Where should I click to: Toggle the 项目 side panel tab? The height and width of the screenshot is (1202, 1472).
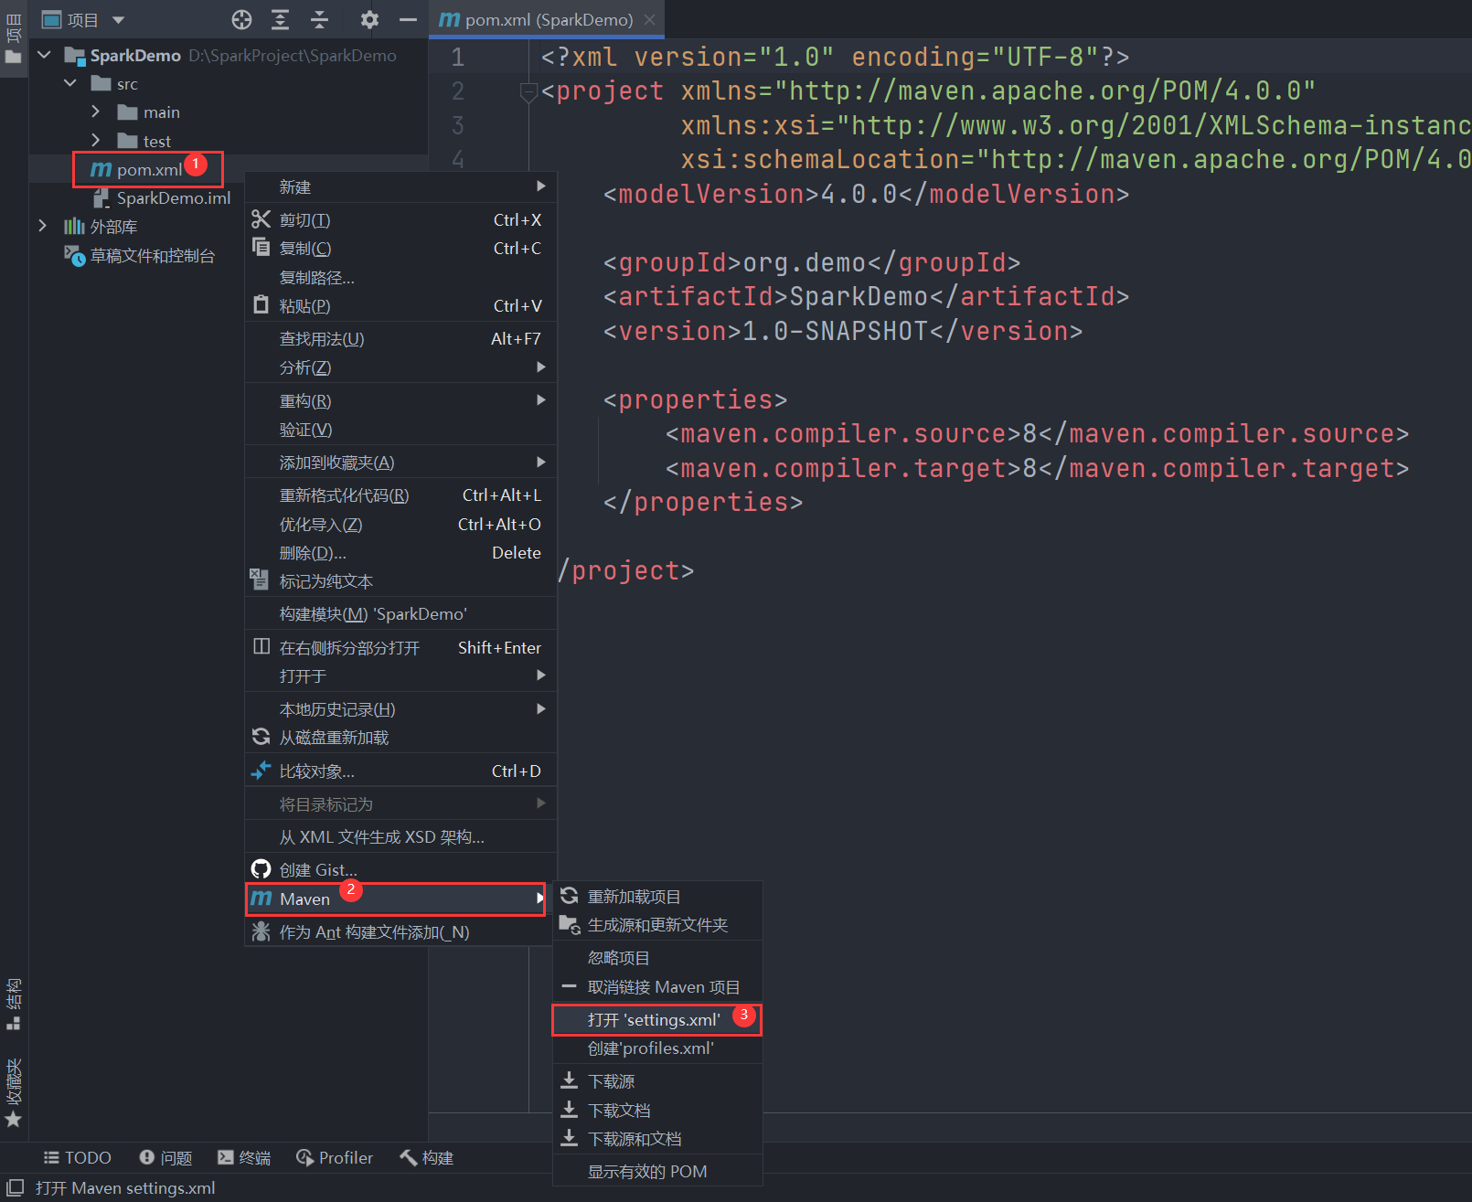pos(14,38)
